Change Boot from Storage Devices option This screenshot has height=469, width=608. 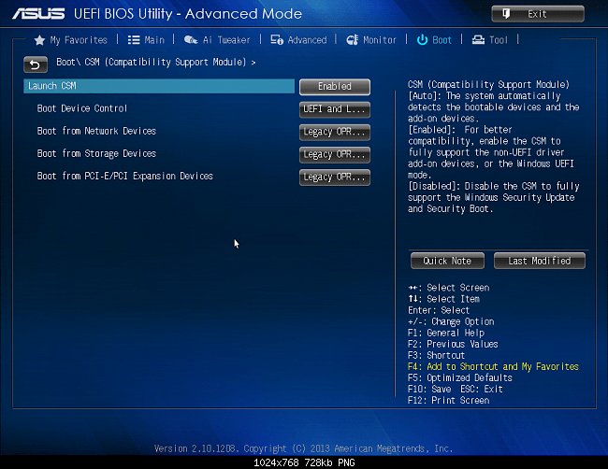[x=335, y=154]
